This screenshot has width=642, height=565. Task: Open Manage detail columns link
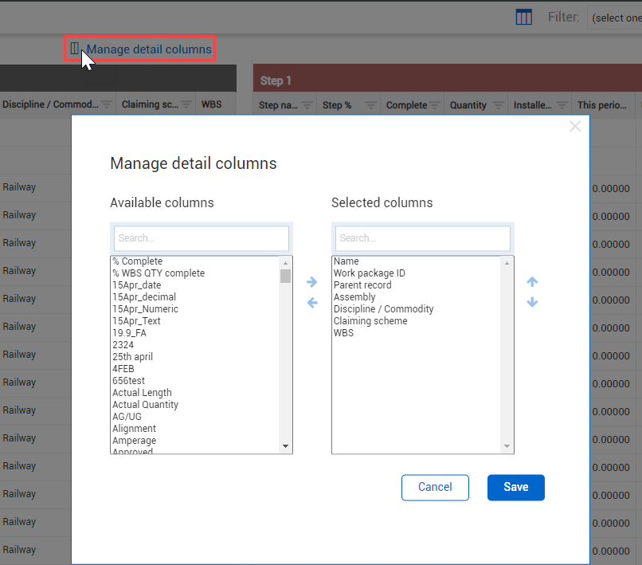point(149,49)
